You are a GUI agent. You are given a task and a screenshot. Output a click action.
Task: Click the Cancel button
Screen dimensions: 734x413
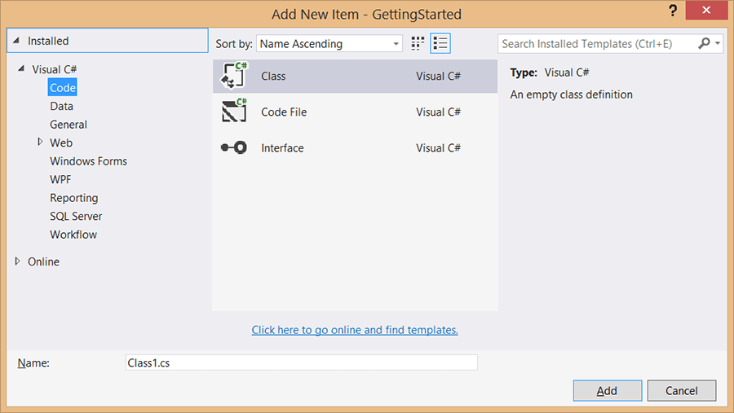[x=682, y=390]
